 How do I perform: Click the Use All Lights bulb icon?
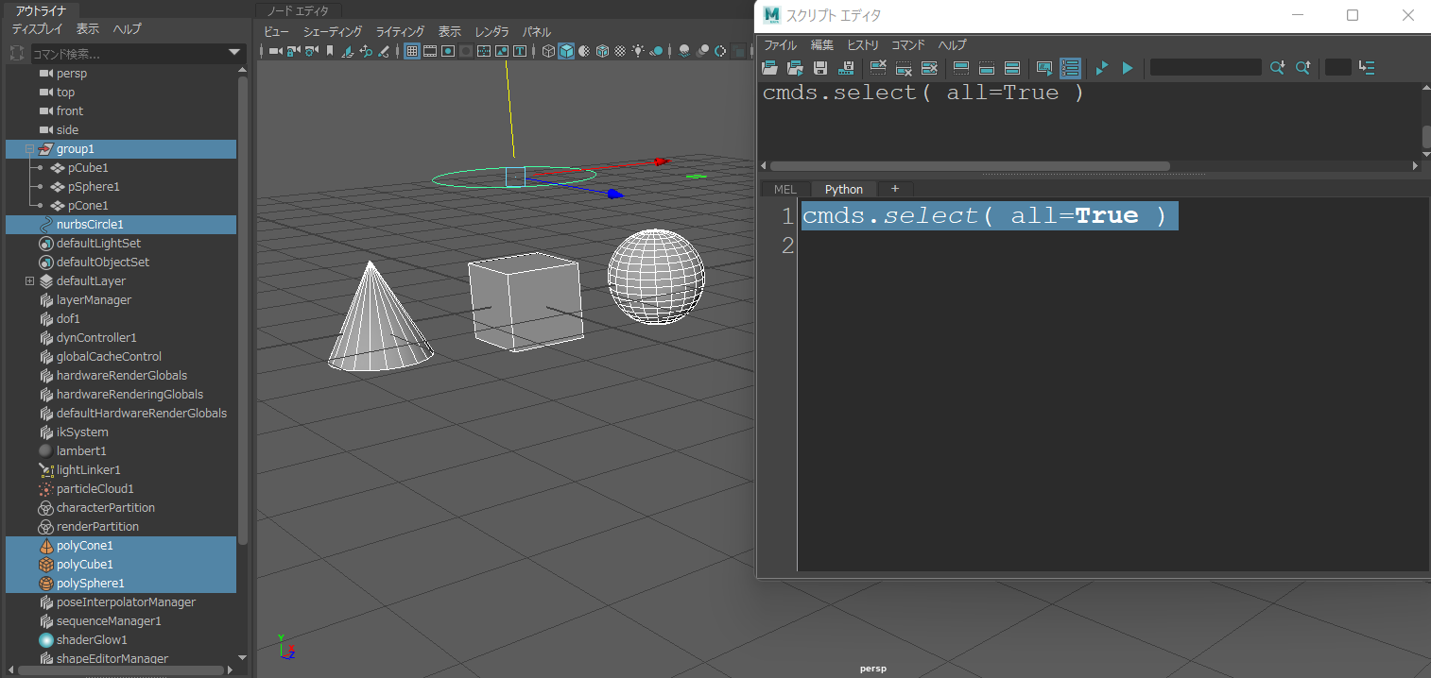click(x=638, y=51)
